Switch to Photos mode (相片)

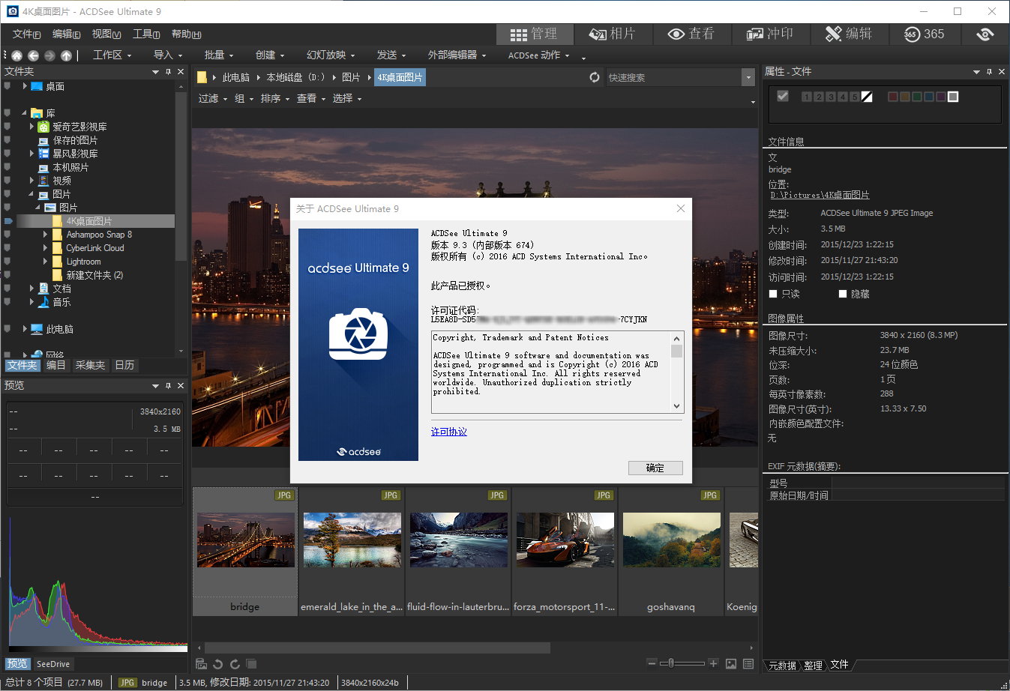pos(613,34)
